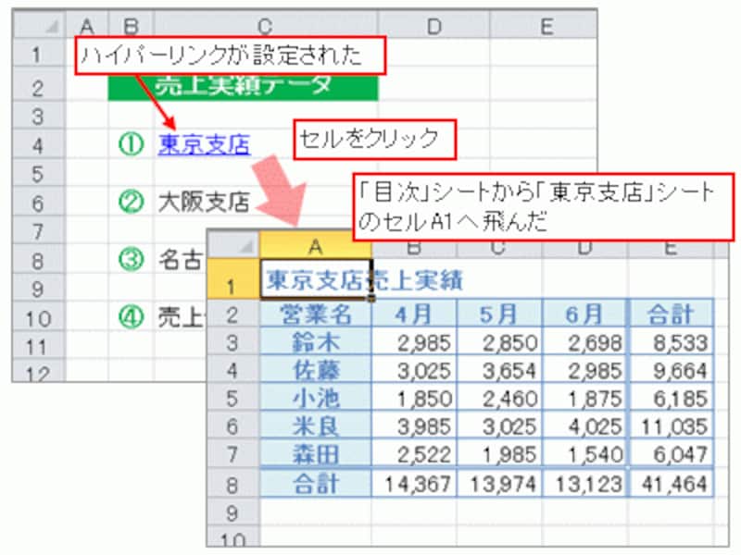Select the 佐藤 name cell

coord(316,370)
